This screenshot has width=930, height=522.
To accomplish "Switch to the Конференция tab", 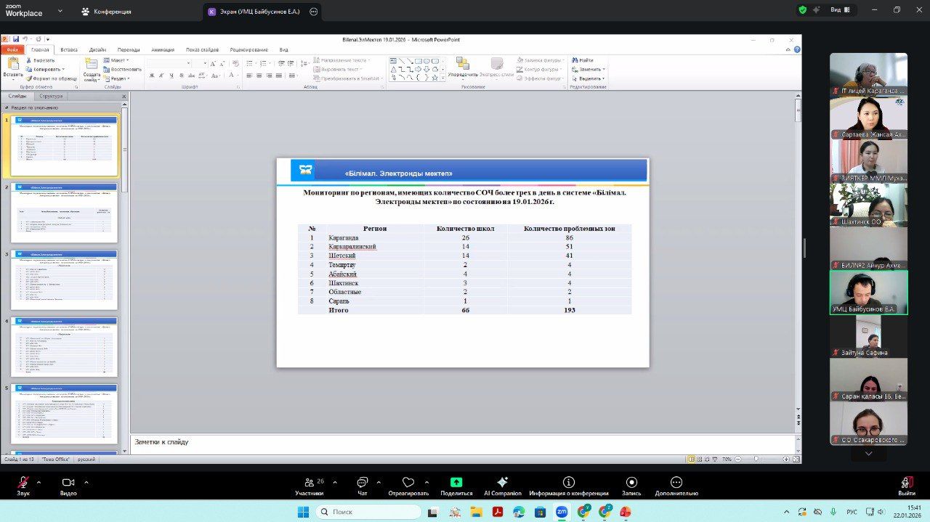I will tap(106, 12).
